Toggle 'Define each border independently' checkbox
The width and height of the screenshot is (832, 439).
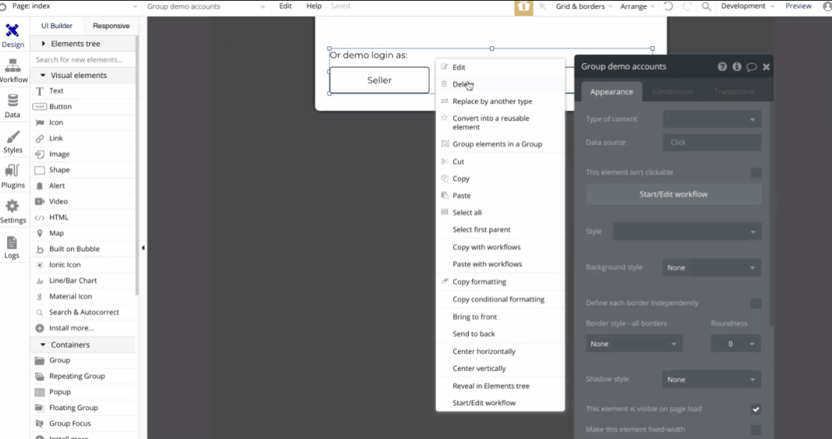click(755, 303)
